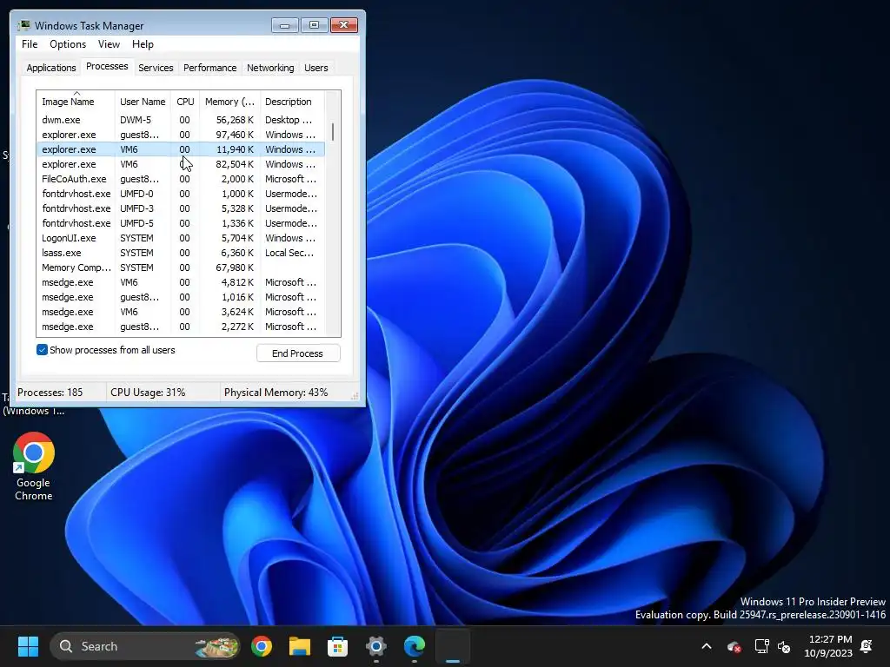Screen dimensions: 890x667
Task: Show hidden system tray icons
Action: click(x=707, y=646)
